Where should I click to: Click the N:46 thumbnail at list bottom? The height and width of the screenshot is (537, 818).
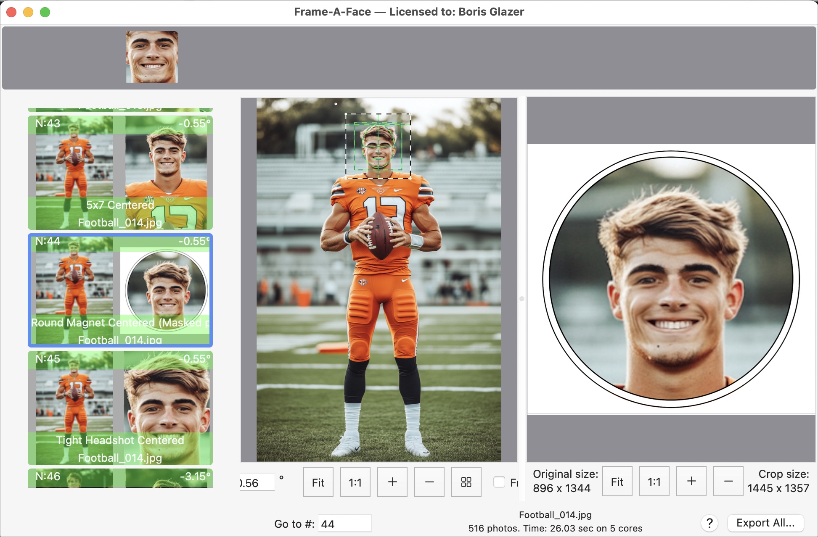pos(120,478)
